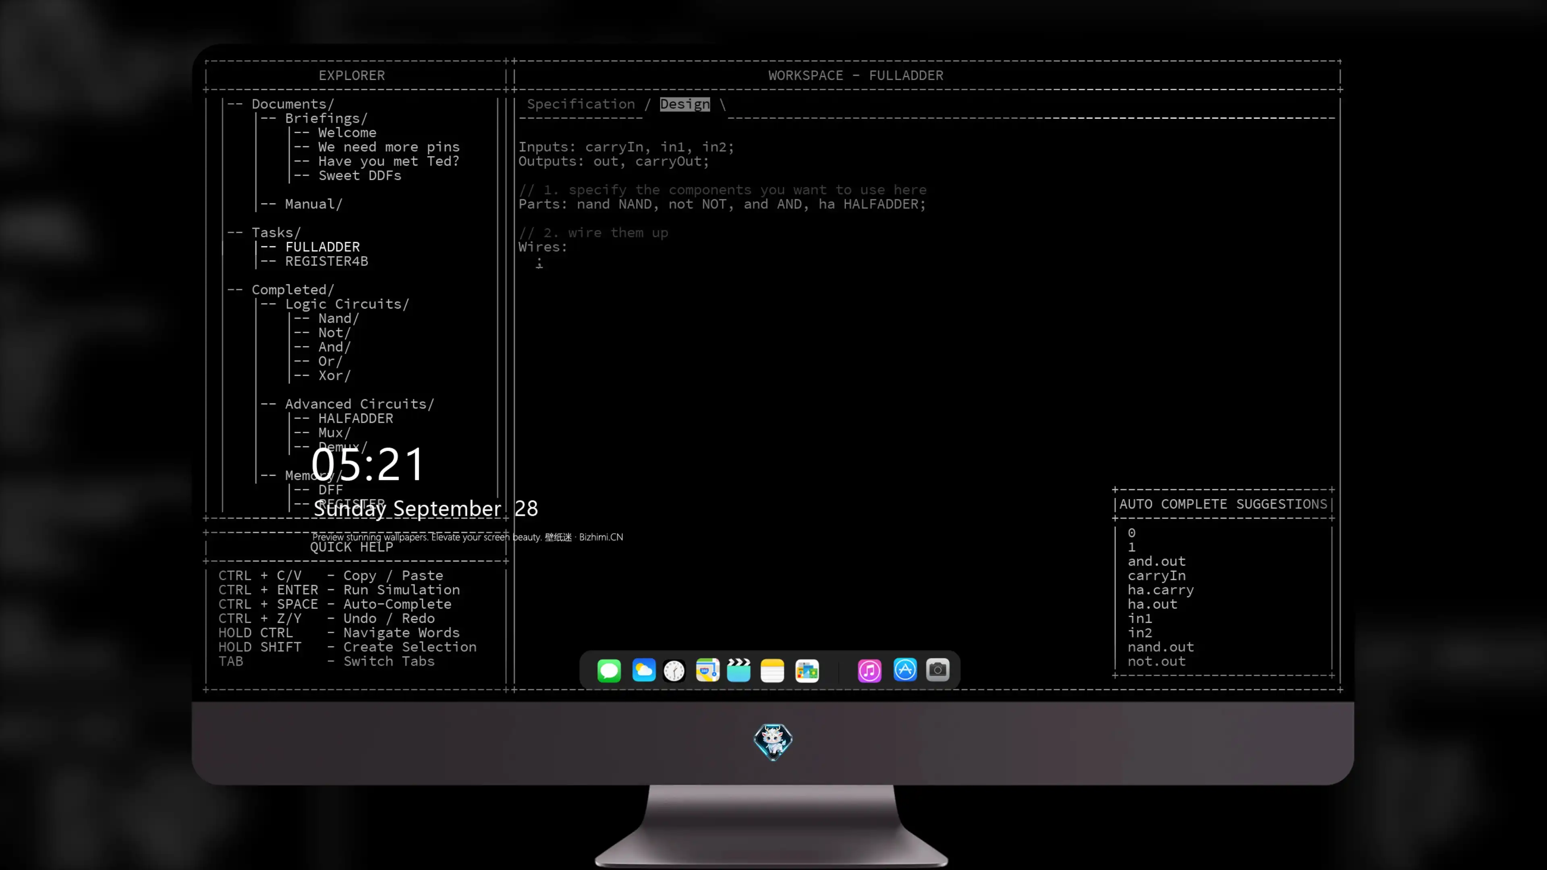Open the Camera app in the dock
The image size is (1547, 870).
pyautogui.click(x=937, y=670)
